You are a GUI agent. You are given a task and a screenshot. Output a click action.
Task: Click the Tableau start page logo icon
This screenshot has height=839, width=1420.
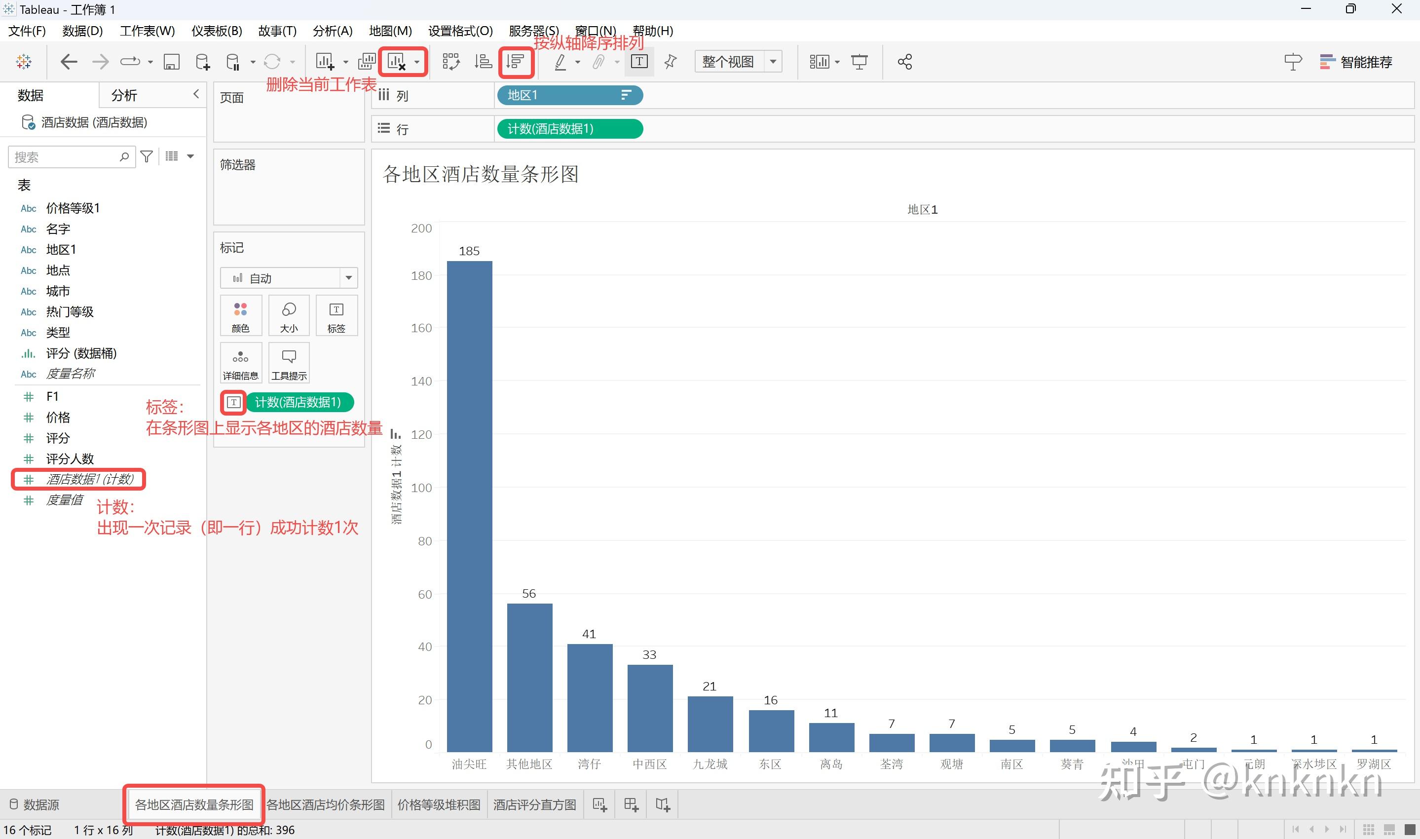24,62
